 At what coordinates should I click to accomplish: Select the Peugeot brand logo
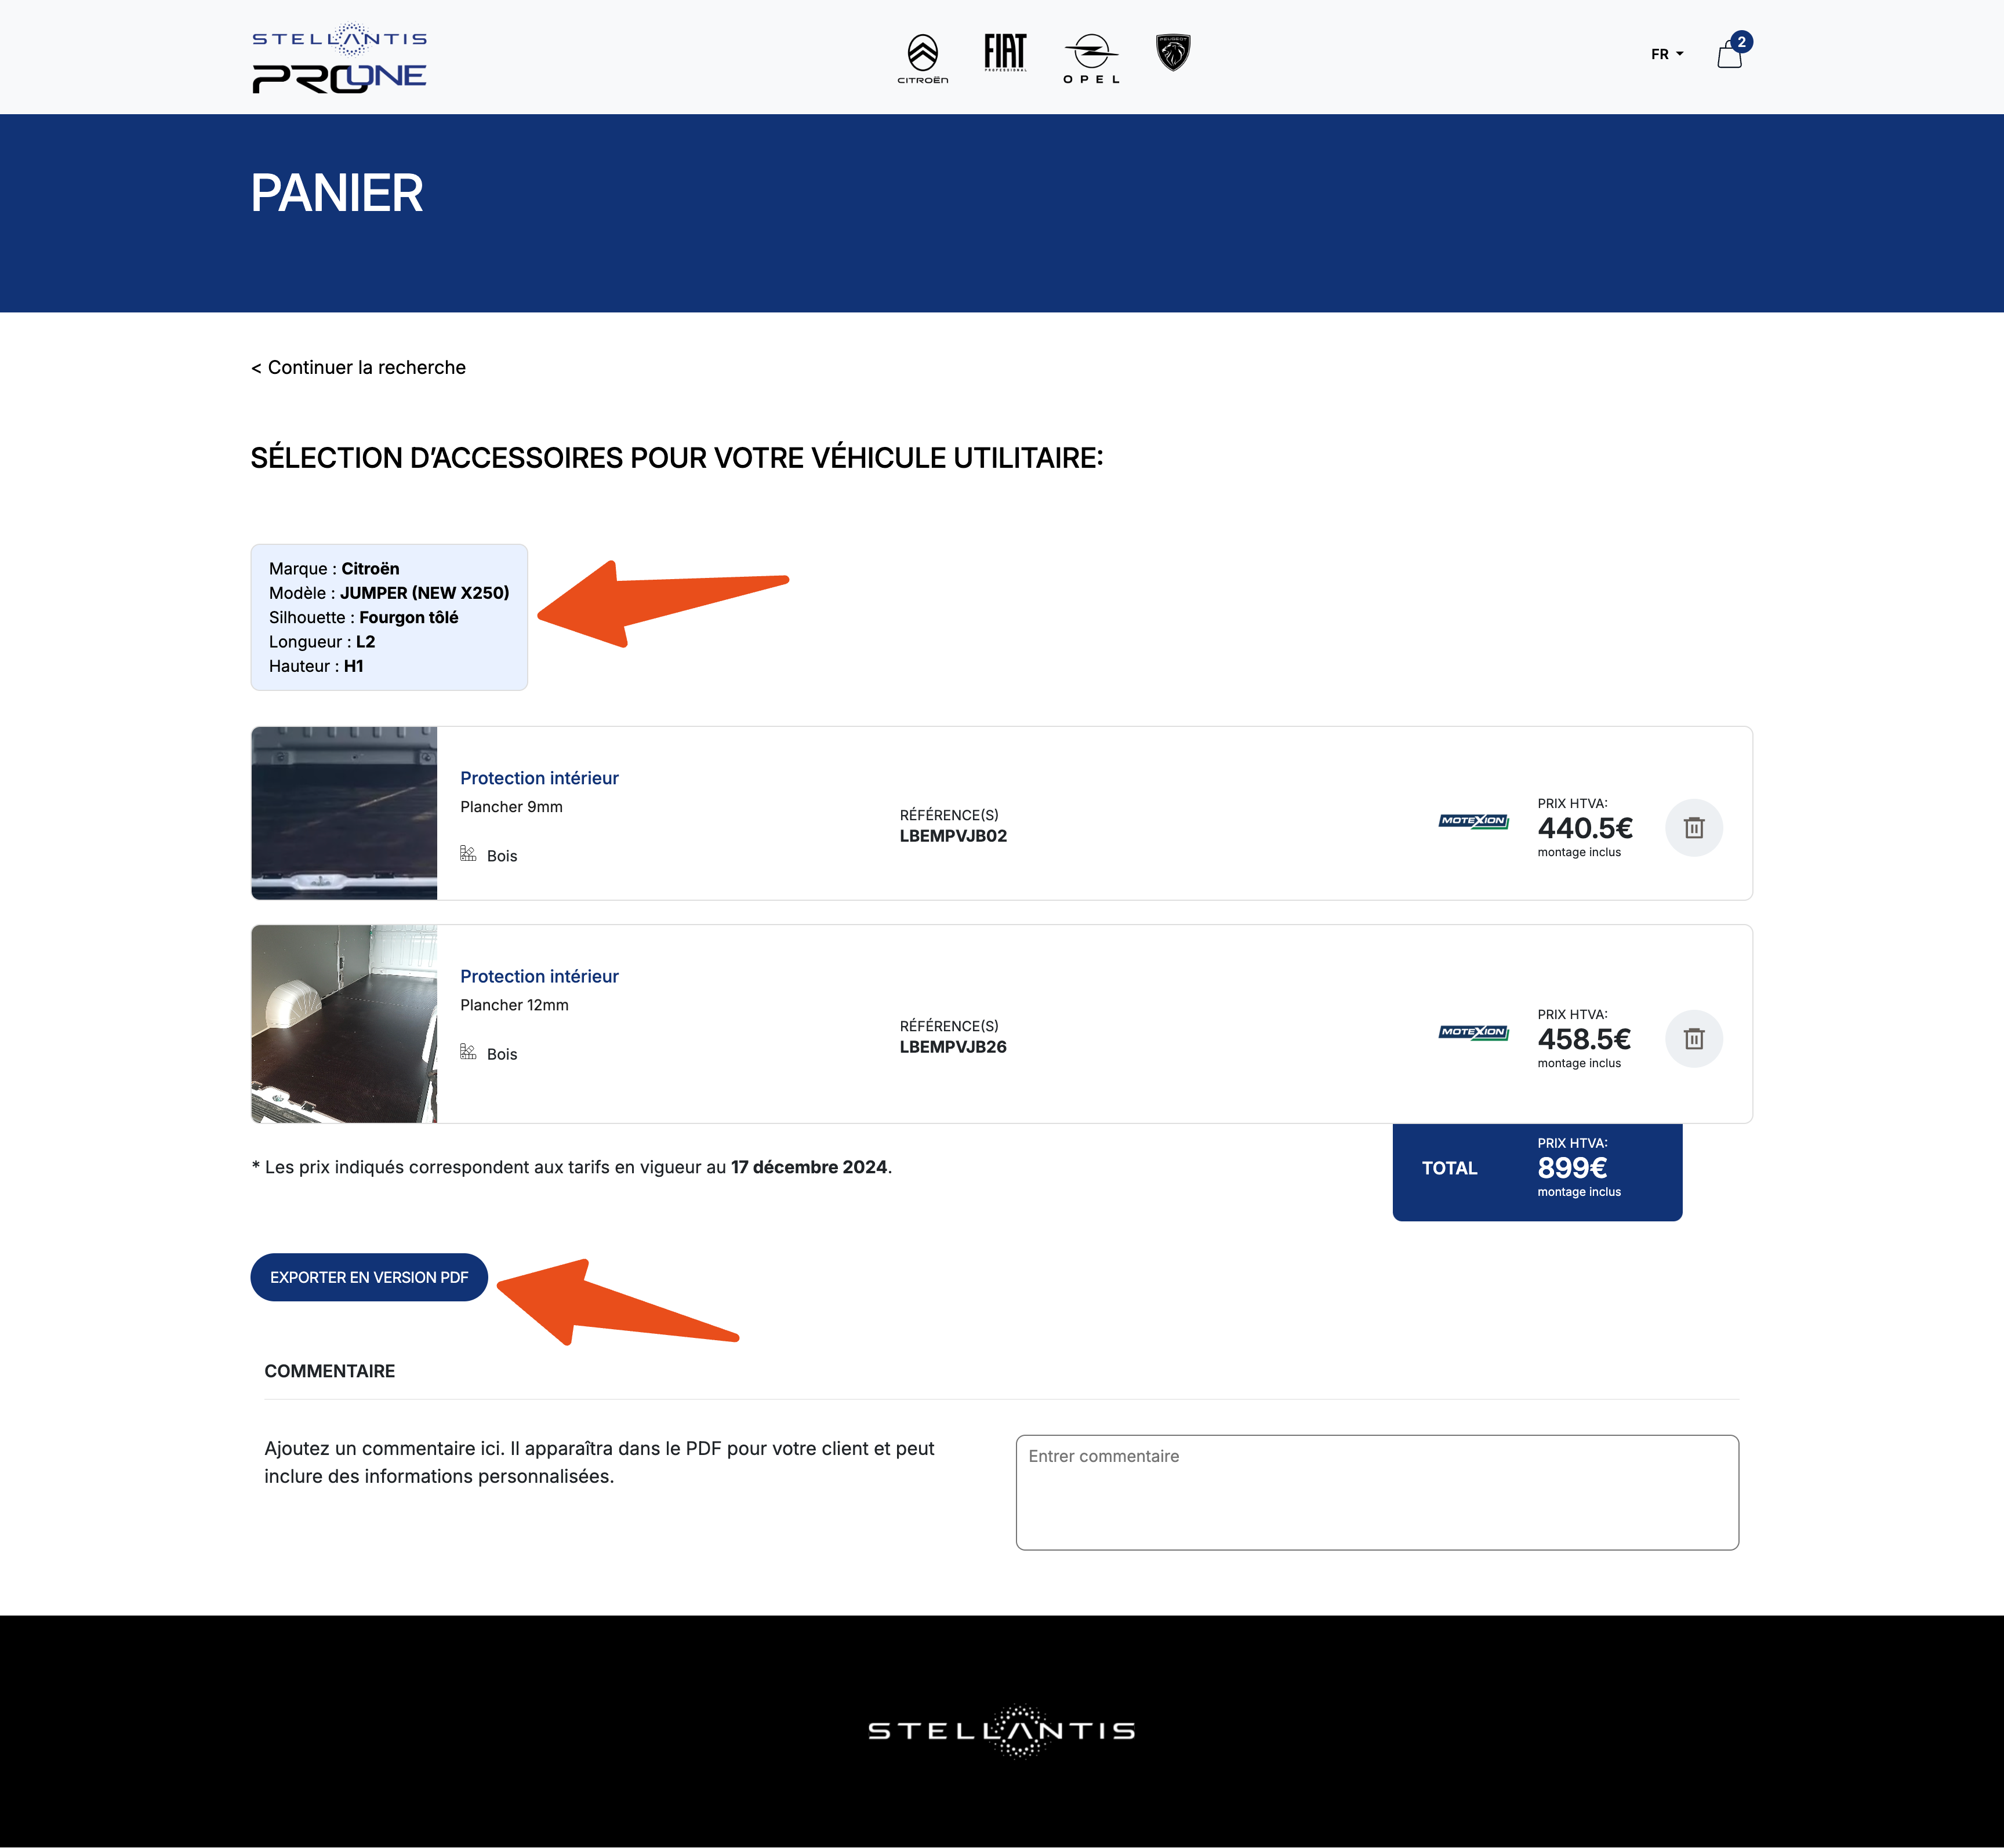coord(1172,53)
